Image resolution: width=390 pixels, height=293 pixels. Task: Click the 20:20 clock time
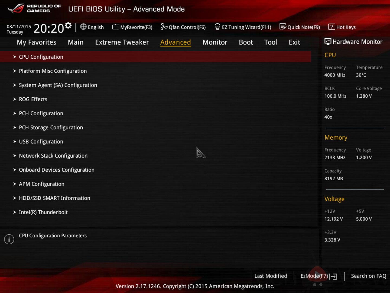pos(49,28)
